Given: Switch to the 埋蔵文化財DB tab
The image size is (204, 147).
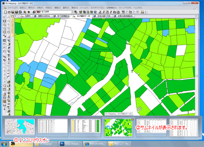Looking at the screenshot, I should (42, 16).
